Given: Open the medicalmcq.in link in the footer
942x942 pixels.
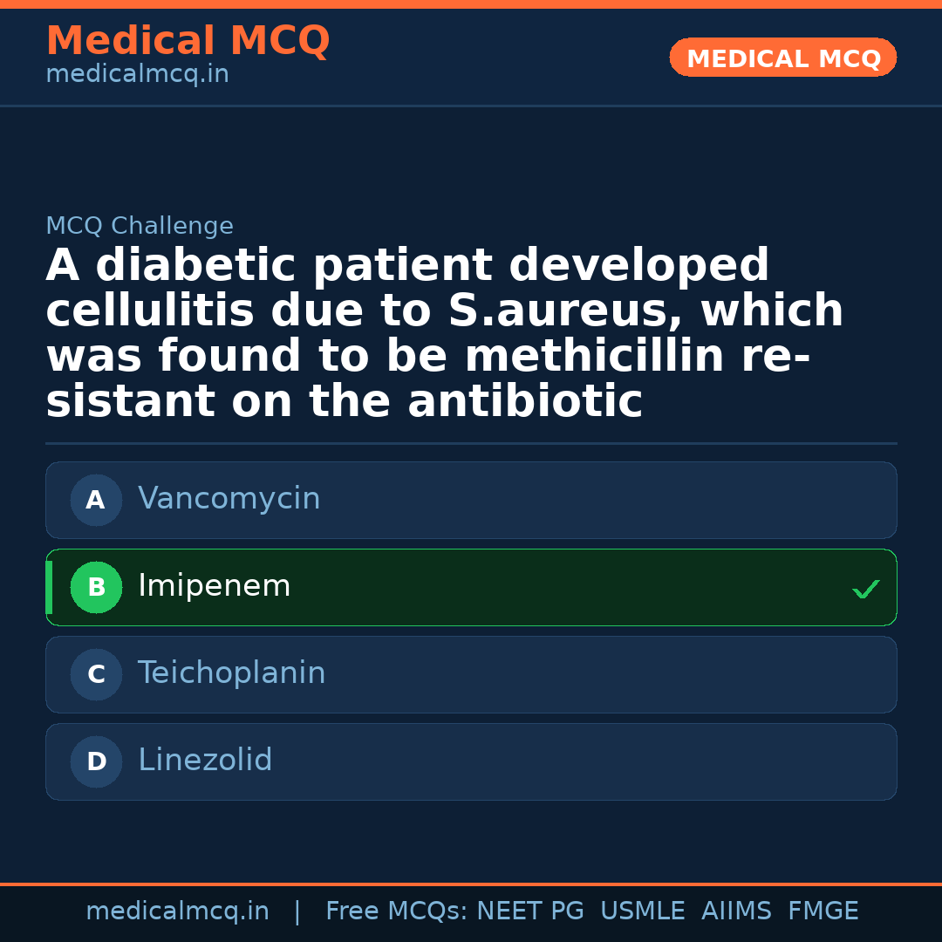Looking at the screenshot, I should [x=177, y=911].
